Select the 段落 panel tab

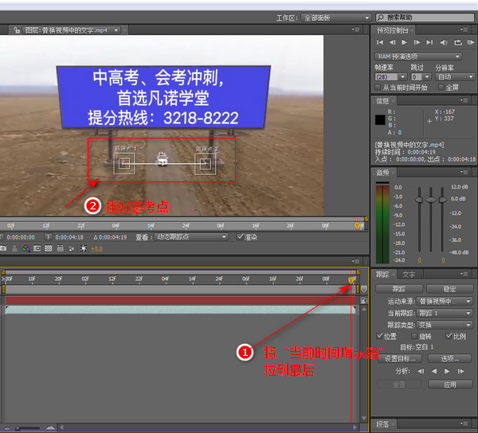pyautogui.click(x=382, y=424)
